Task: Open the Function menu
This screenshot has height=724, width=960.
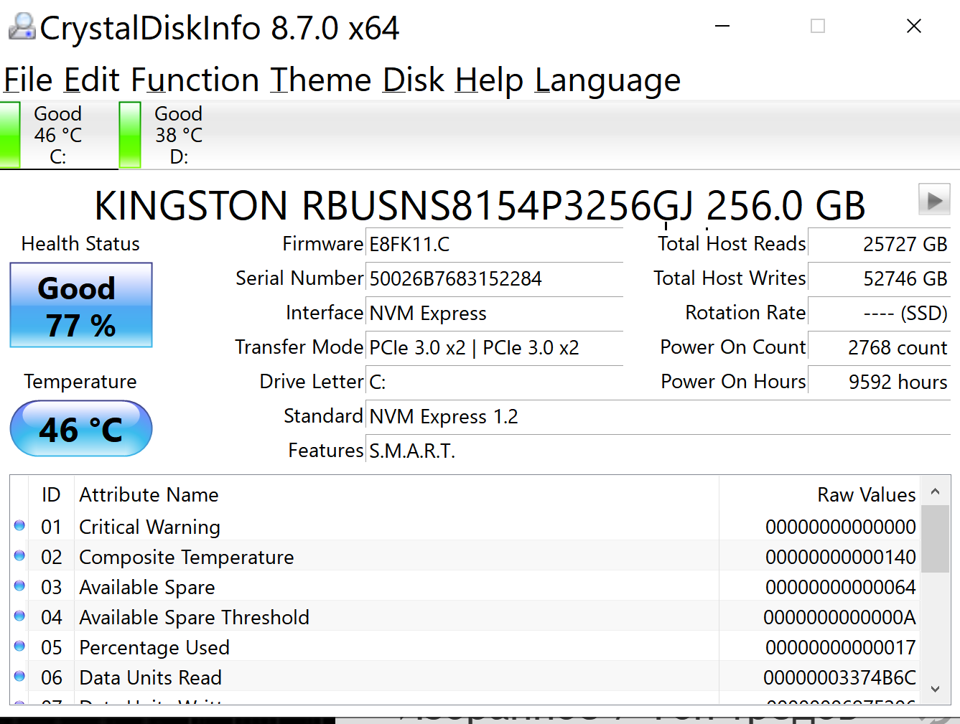Action: 195,80
